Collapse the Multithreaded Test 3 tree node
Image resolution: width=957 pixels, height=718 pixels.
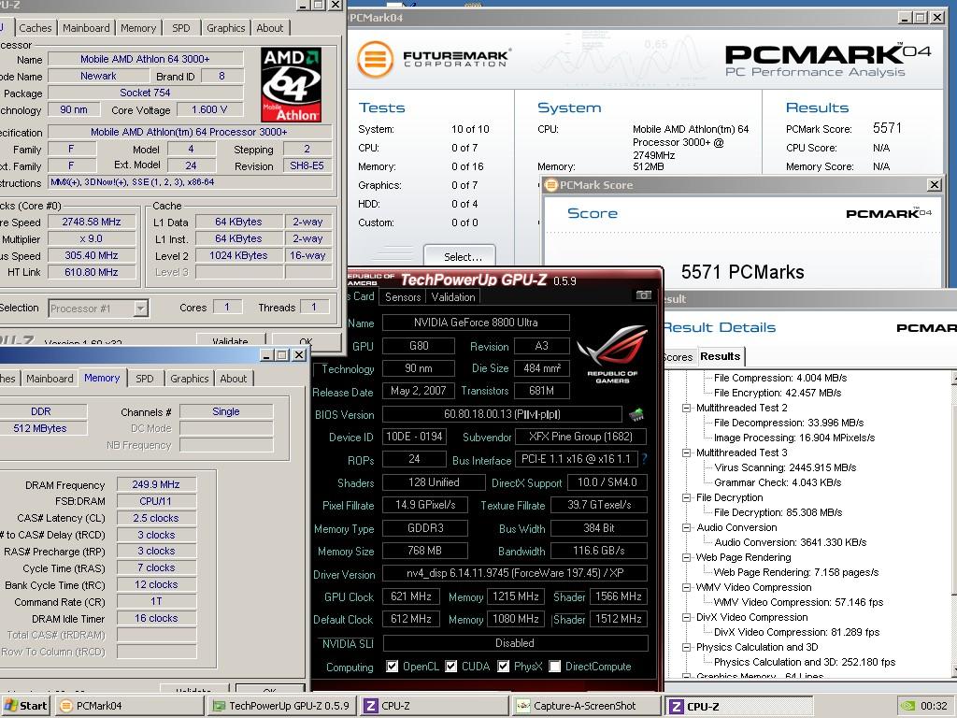pyautogui.click(x=686, y=453)
